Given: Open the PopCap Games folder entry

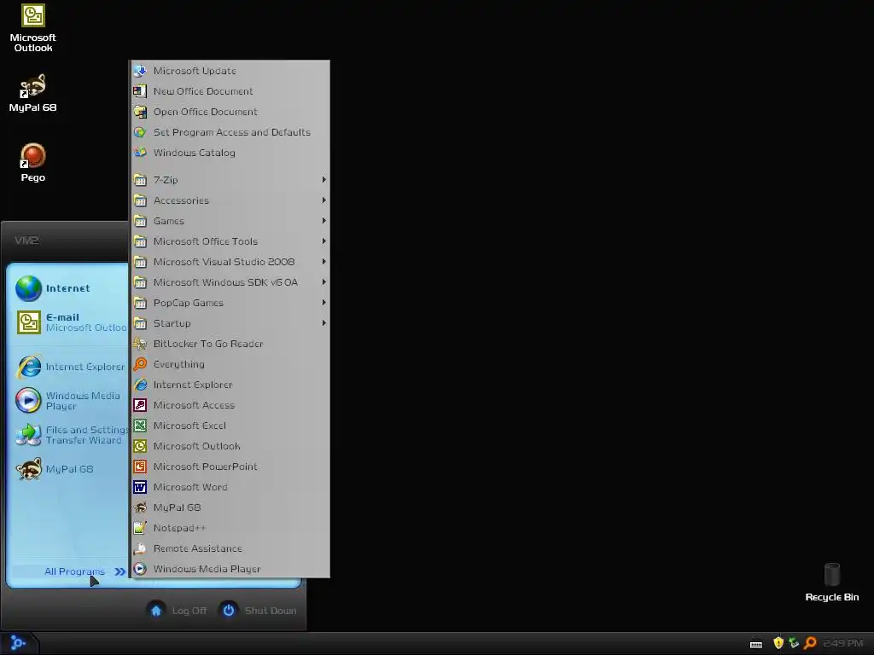Looking at the screenshot, I should [230, 303].
